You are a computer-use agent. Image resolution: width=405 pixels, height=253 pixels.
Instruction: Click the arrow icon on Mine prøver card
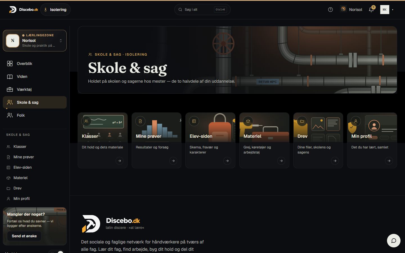click(x=173, y=161)
